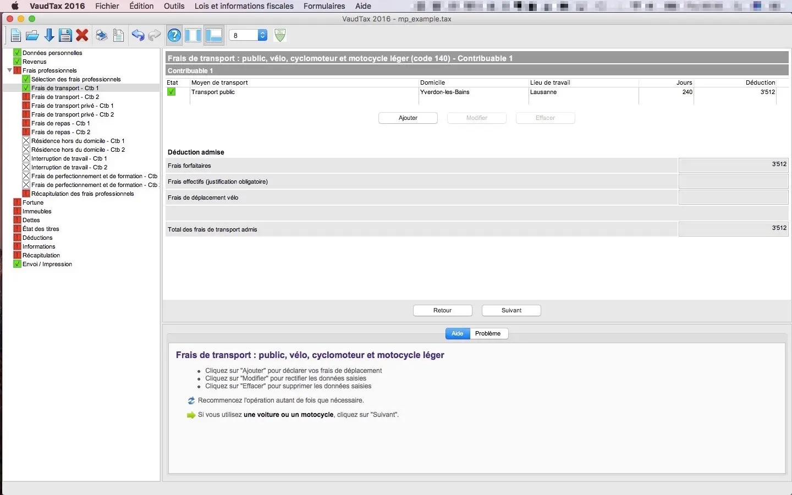792x495 pixels.
Task: Open an existing tax file (folder icon)
Action: (x=32, y=36)
